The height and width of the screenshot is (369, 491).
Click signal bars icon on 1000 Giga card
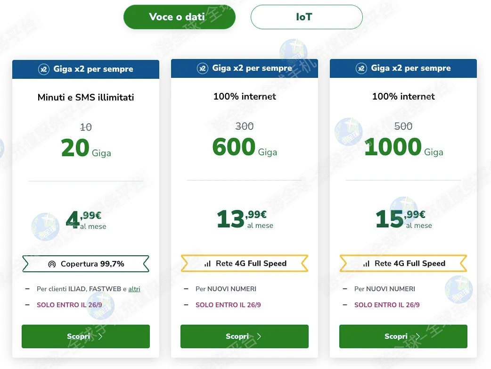click(366, 264)
